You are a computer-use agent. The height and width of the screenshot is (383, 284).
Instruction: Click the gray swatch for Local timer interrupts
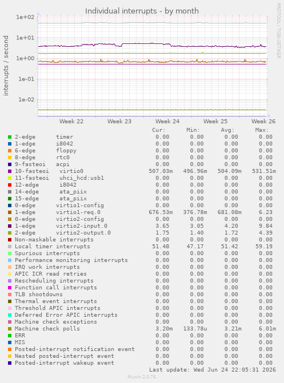point(10,247)
